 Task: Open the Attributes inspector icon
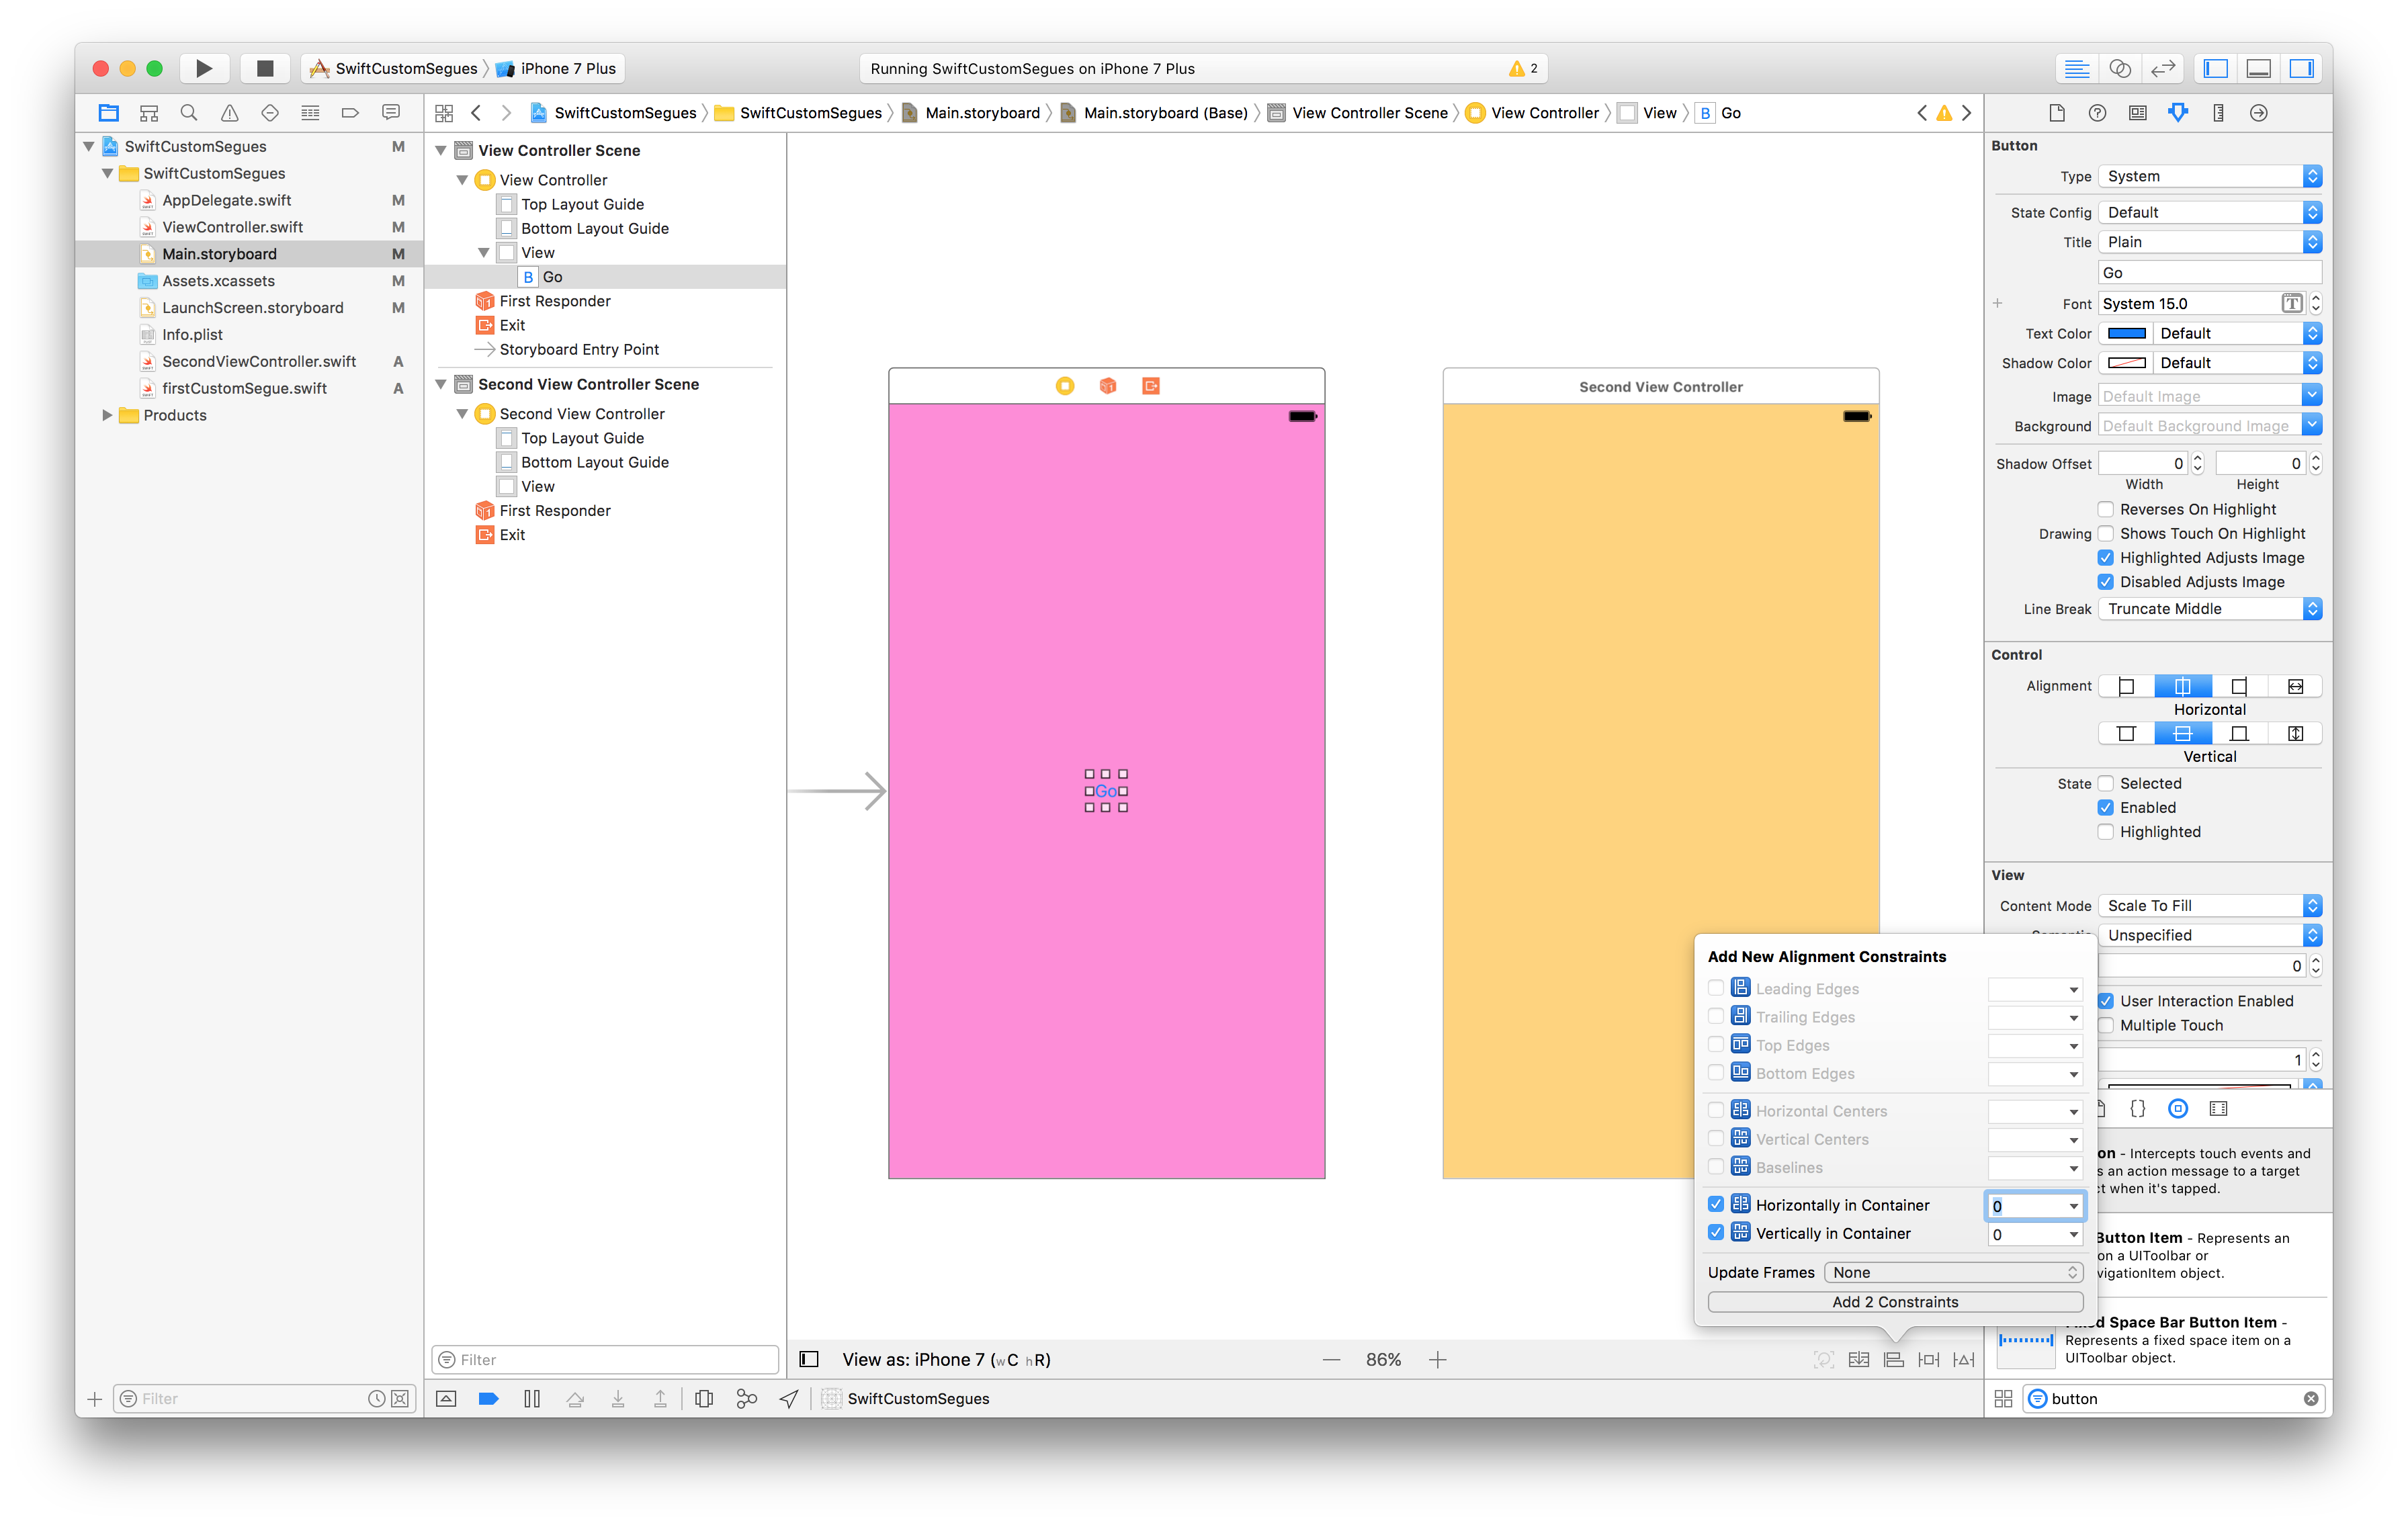tap(2177, 113)
